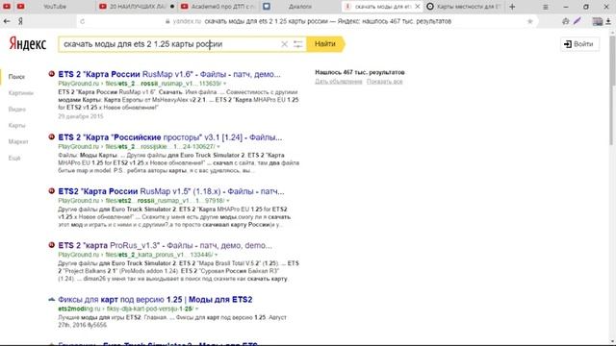Open the browser hamburger menu
The height and width of the screenshot is (346, 616).
click(x=546, y=7)
